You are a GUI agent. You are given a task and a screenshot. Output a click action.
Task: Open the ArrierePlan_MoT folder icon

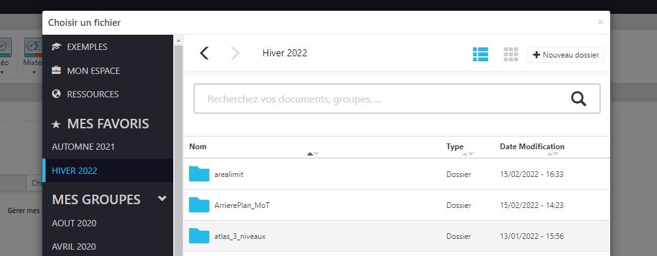coord(199,205)
